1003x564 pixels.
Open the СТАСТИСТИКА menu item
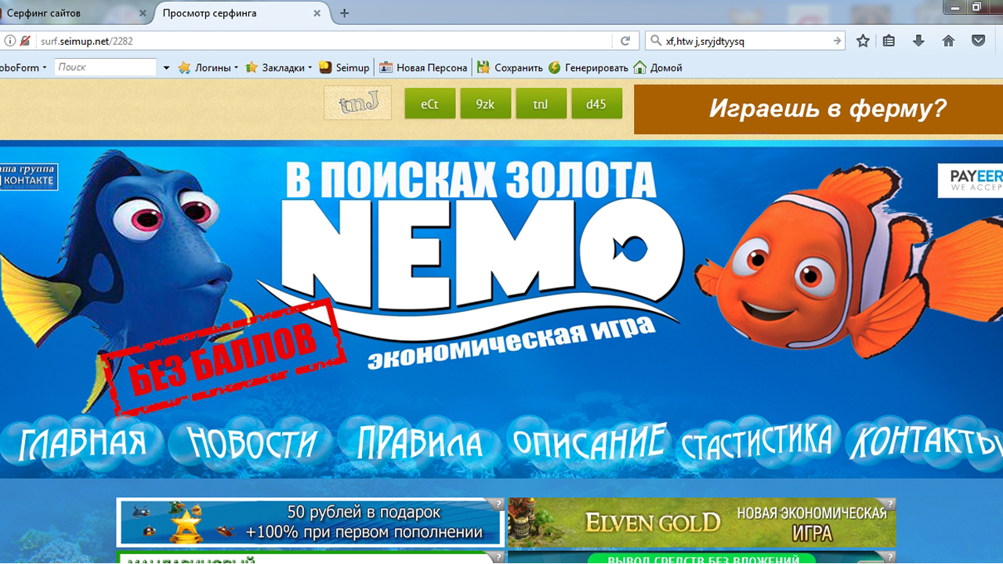click(x=756, y=441)
